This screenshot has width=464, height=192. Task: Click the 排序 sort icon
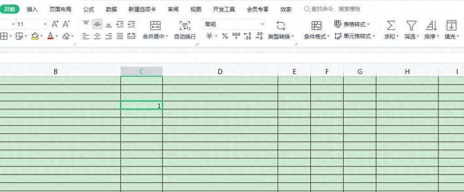pyautogui.click(x=431, y=25)
